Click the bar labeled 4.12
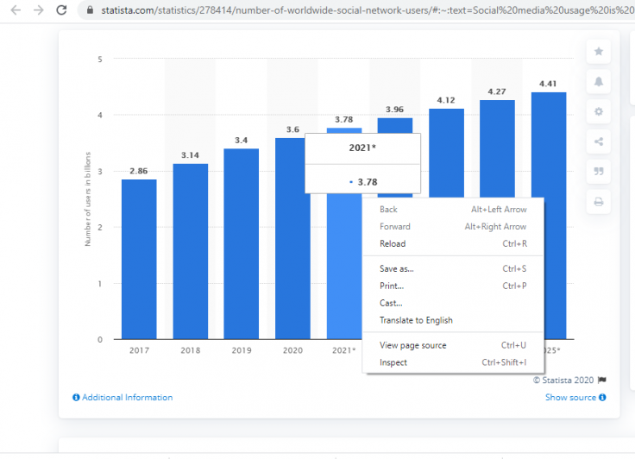 [446, 153]
